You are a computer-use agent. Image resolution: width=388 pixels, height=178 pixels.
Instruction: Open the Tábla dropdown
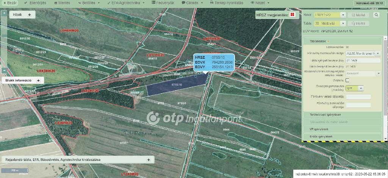(x=343, y=23)
